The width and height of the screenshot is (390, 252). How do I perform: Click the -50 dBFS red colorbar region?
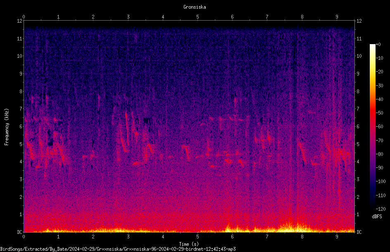click(x=372, y=113)
